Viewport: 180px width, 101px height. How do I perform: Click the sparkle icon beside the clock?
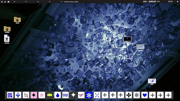pos(178,2)
